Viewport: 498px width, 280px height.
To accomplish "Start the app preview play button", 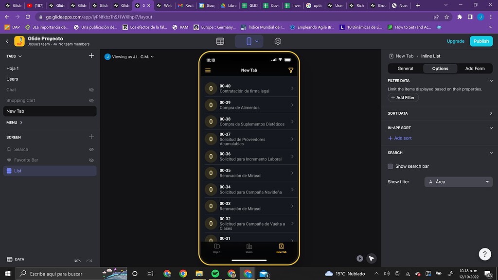I will [x=359, y=258].
